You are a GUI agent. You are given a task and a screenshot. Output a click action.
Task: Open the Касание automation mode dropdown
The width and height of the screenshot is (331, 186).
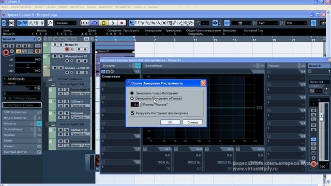pos(66,23)
